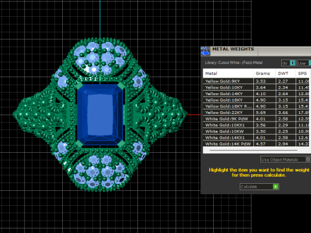Click the green arrow on Calculate
This screenshot has height=233, width=311.
[x=275, y=186]
